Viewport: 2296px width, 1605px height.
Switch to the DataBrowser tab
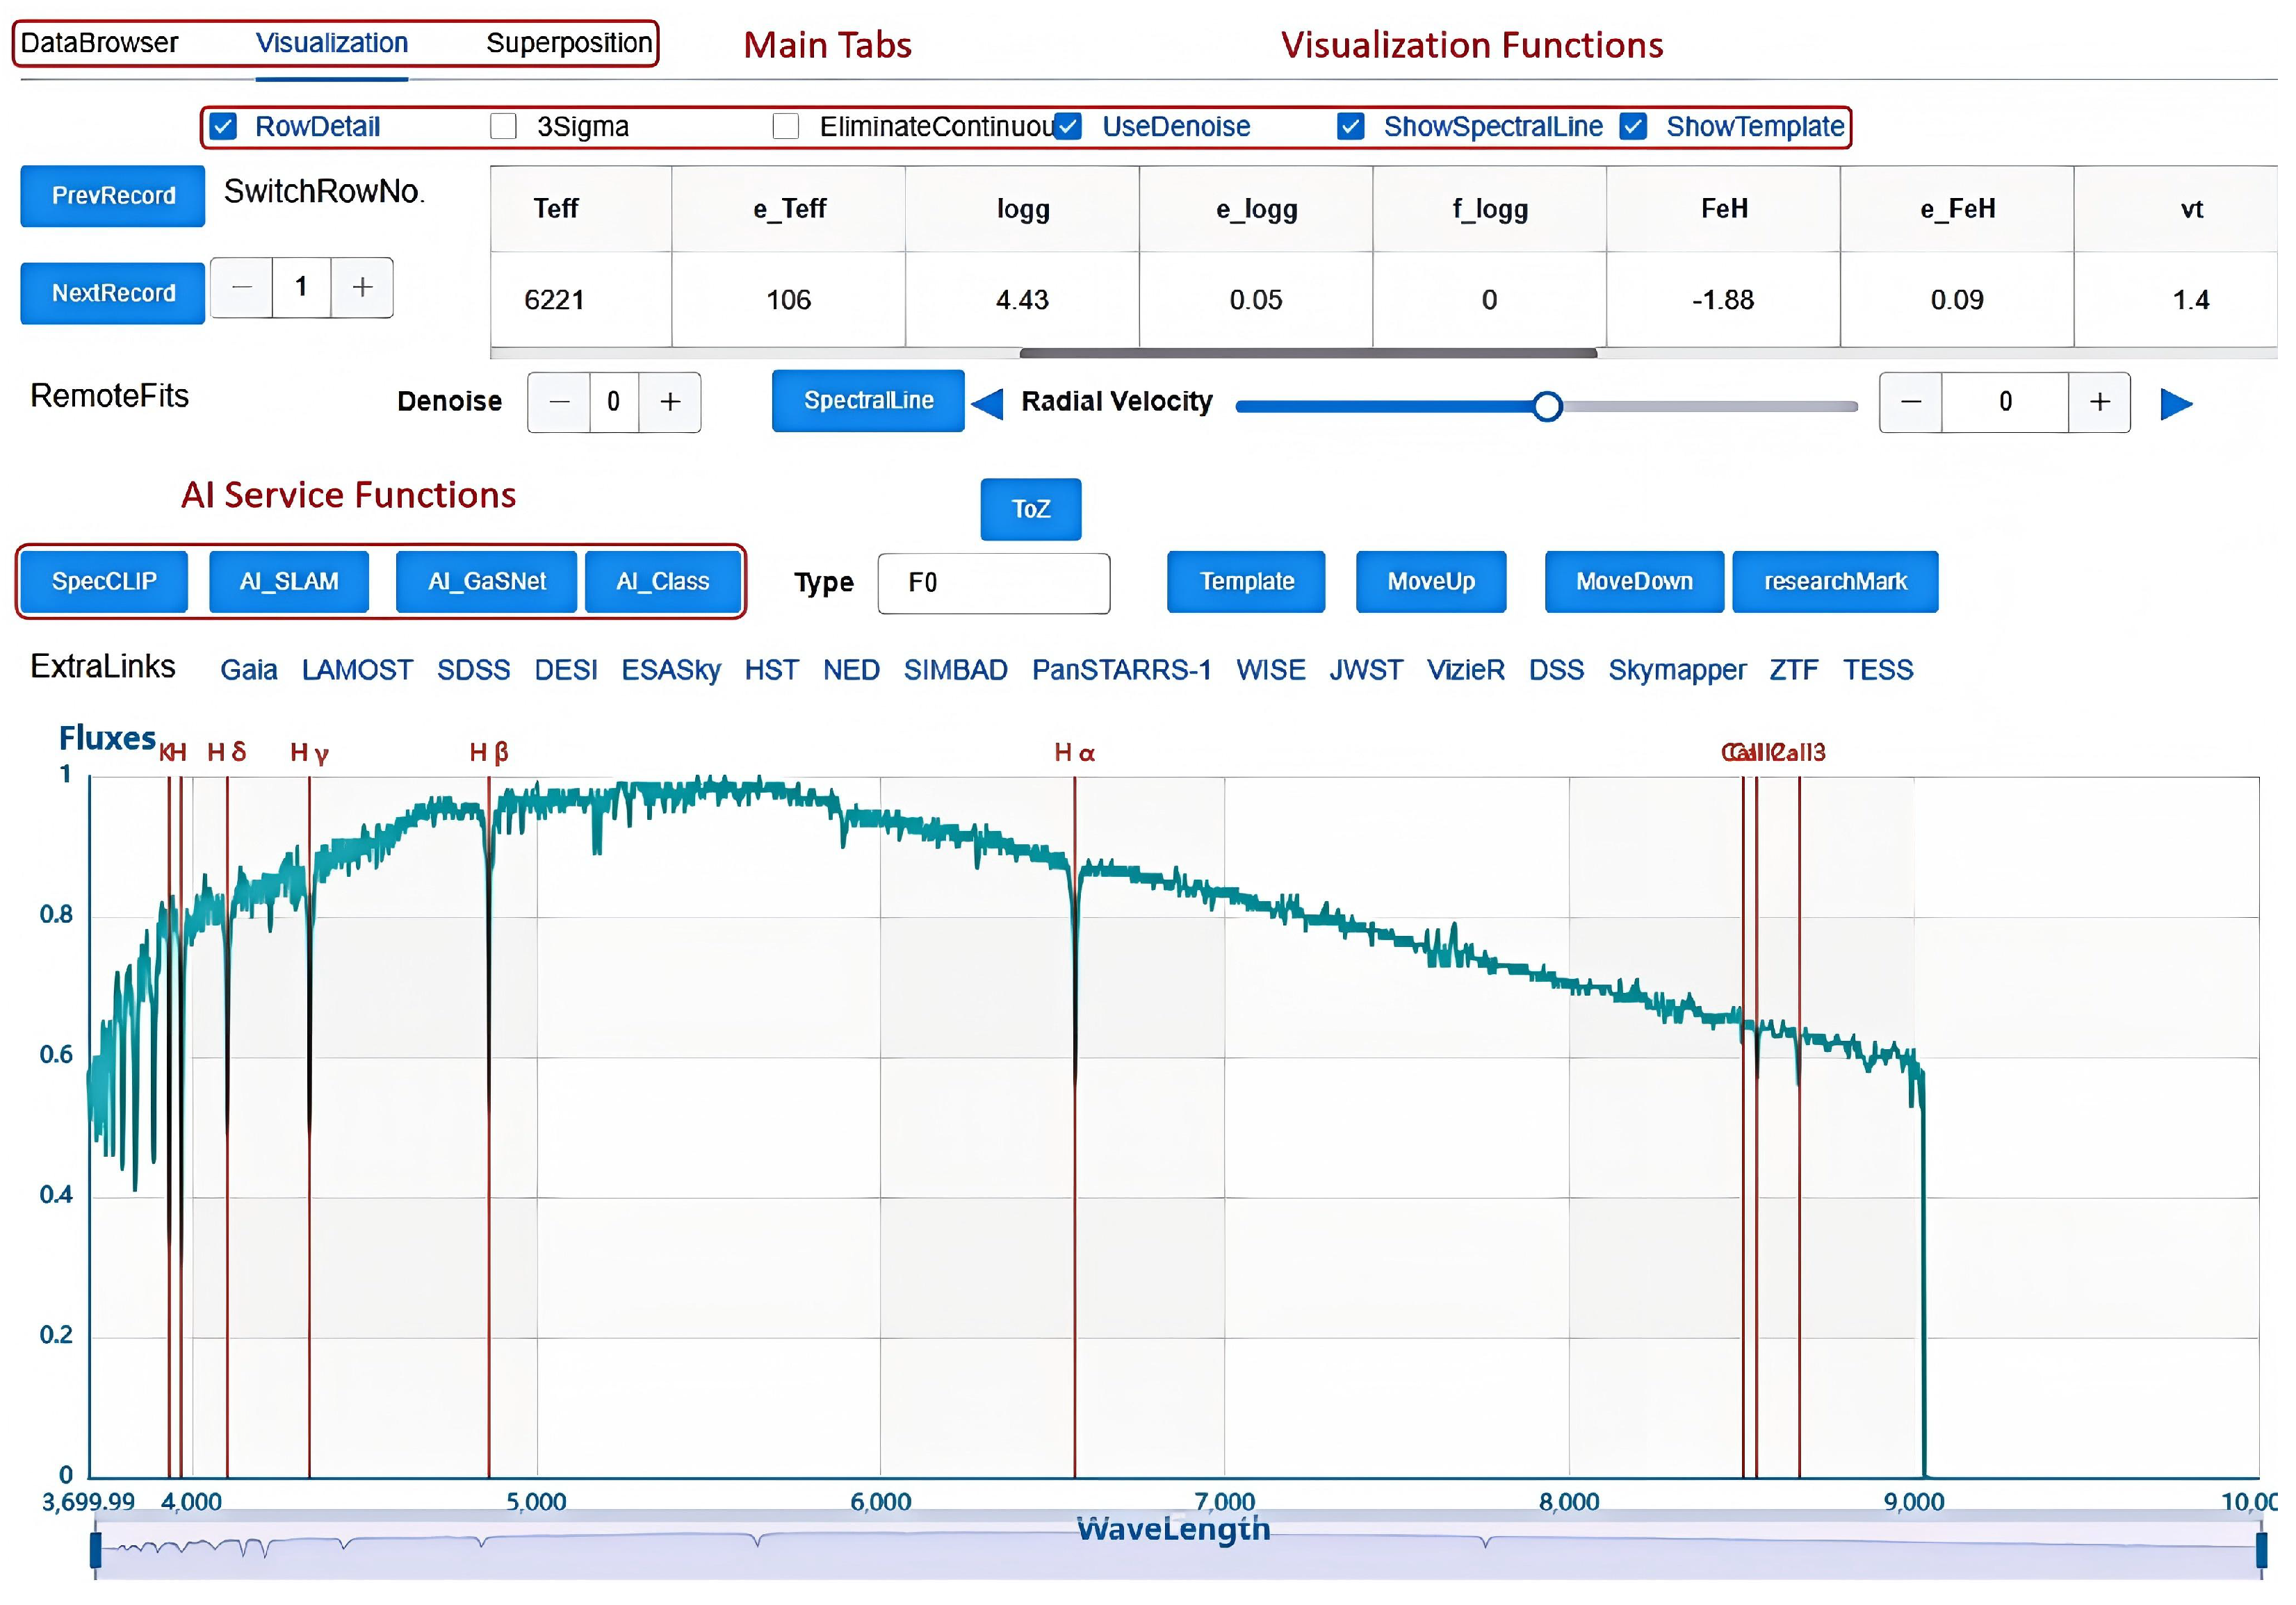coord(99,43)
